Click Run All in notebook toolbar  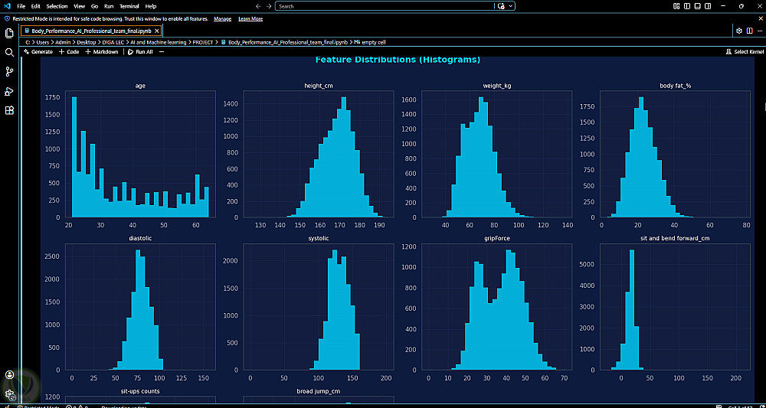click(x=140, y=52)
